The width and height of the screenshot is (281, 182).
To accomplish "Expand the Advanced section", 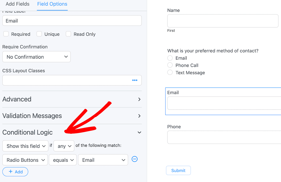I will click(72, 99).
